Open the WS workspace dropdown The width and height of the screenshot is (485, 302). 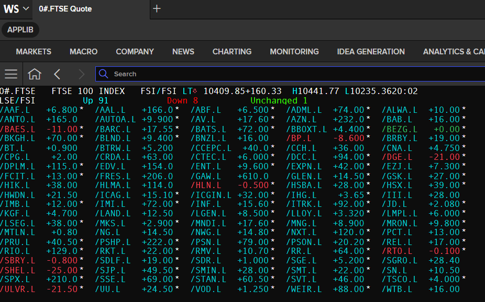(16, 9)
